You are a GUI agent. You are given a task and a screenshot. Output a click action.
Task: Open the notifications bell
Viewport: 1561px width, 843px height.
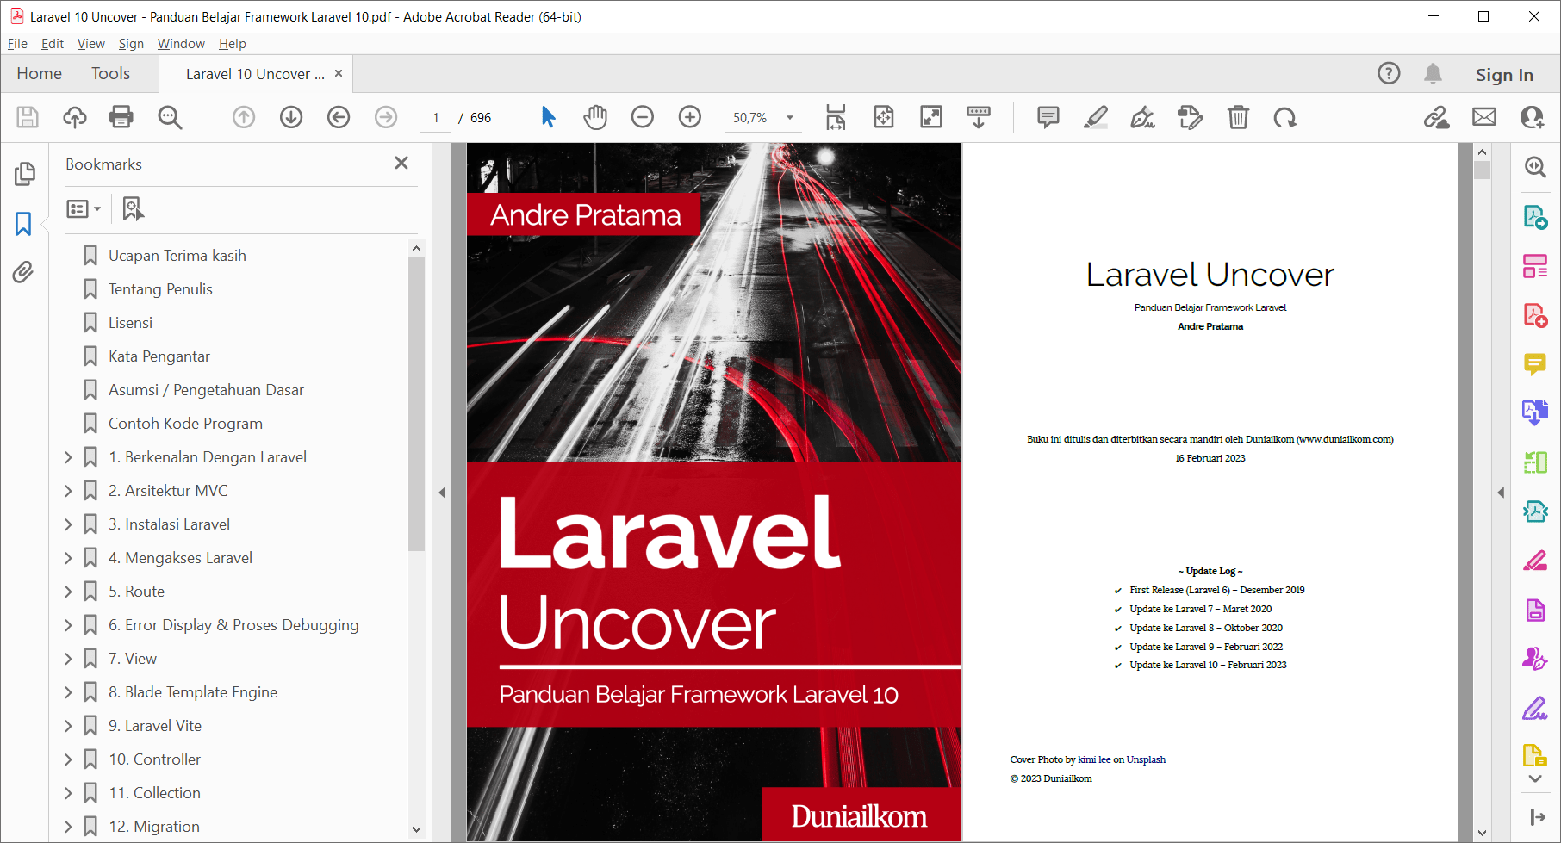point(1433,74)
